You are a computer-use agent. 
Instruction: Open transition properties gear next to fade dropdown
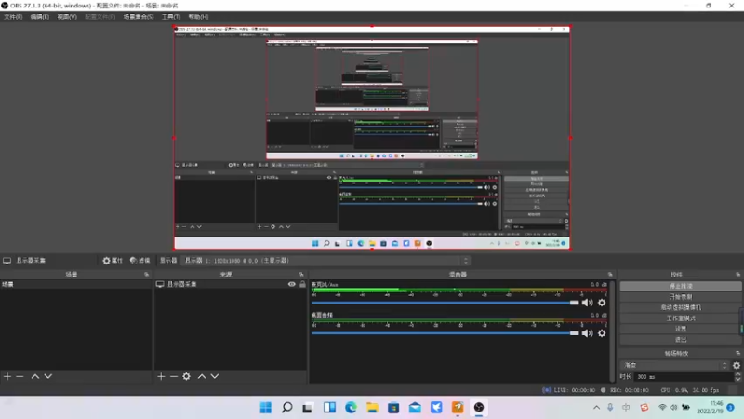[737, 365]
